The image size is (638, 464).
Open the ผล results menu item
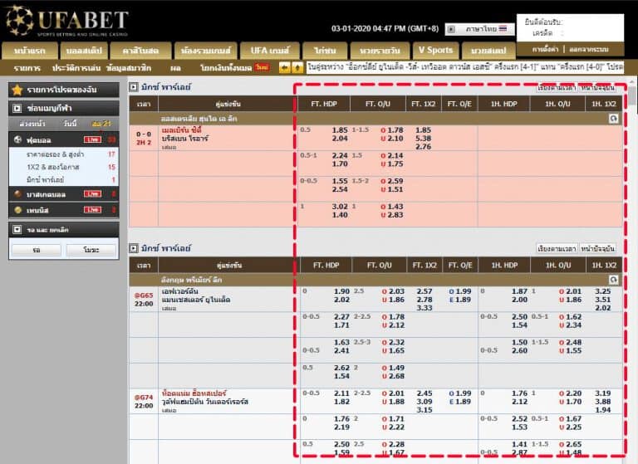click(x=176, y=68)
